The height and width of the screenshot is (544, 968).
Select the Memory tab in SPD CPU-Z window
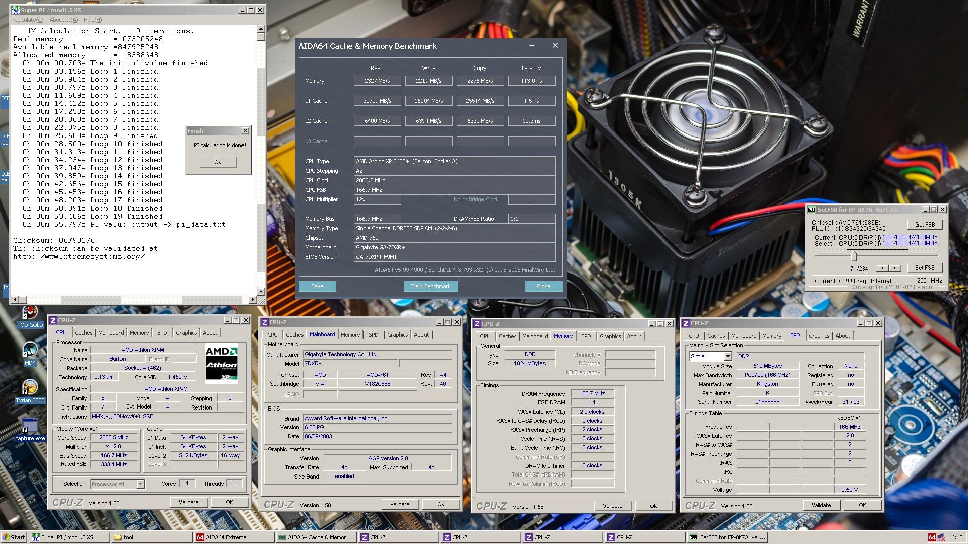[x=772, y=336]
